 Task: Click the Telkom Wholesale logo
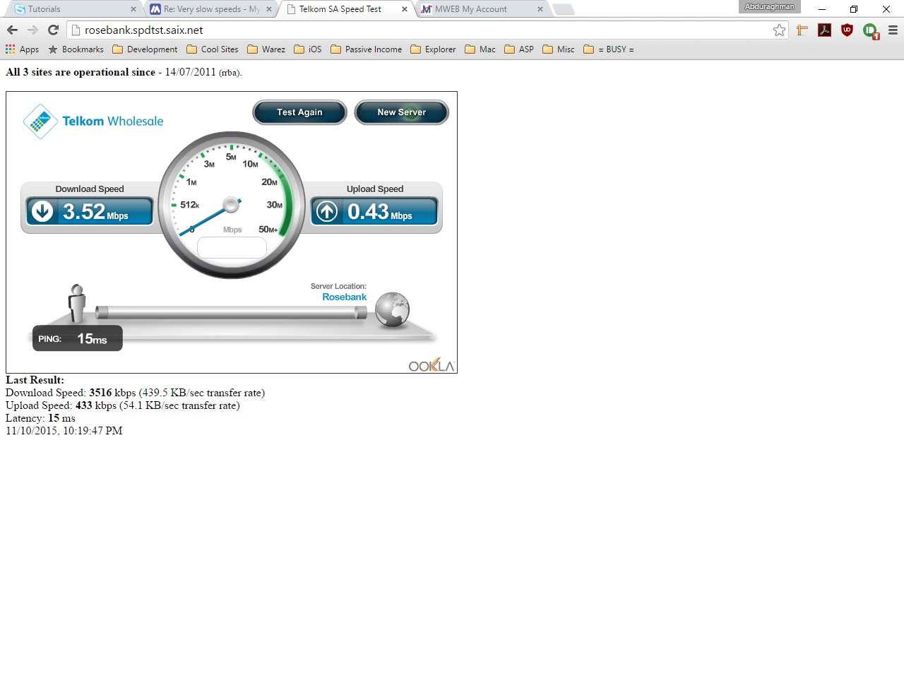point(93,121)
